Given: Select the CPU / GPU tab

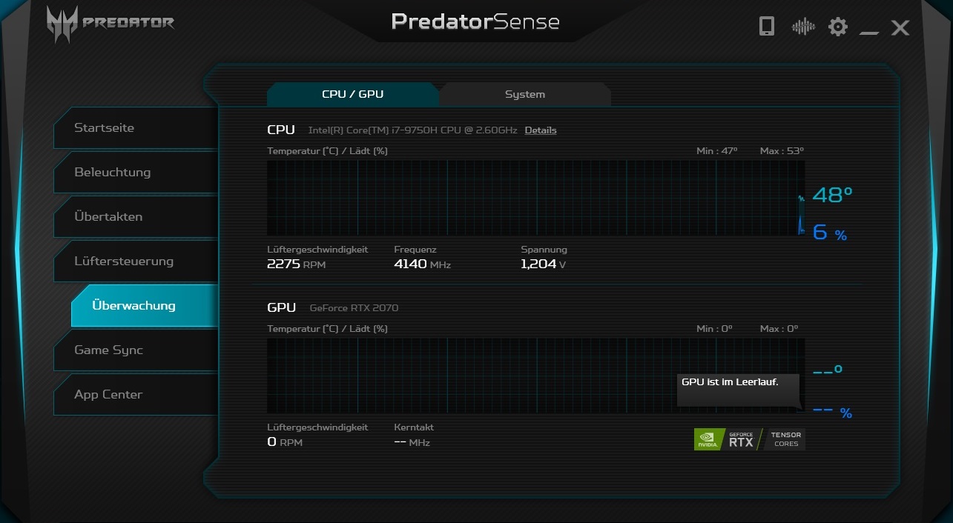Looking at the screenshot, I should click(x=352, y=94).
